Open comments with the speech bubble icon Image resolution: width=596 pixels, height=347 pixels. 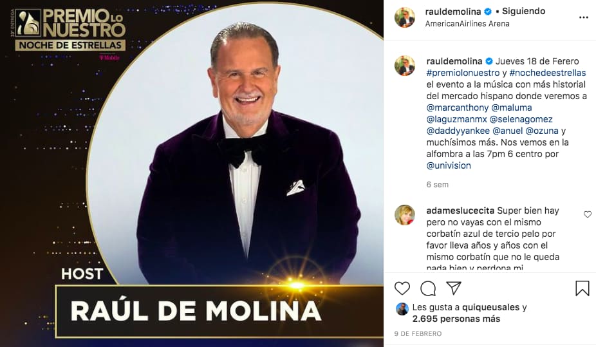(427, 288)
